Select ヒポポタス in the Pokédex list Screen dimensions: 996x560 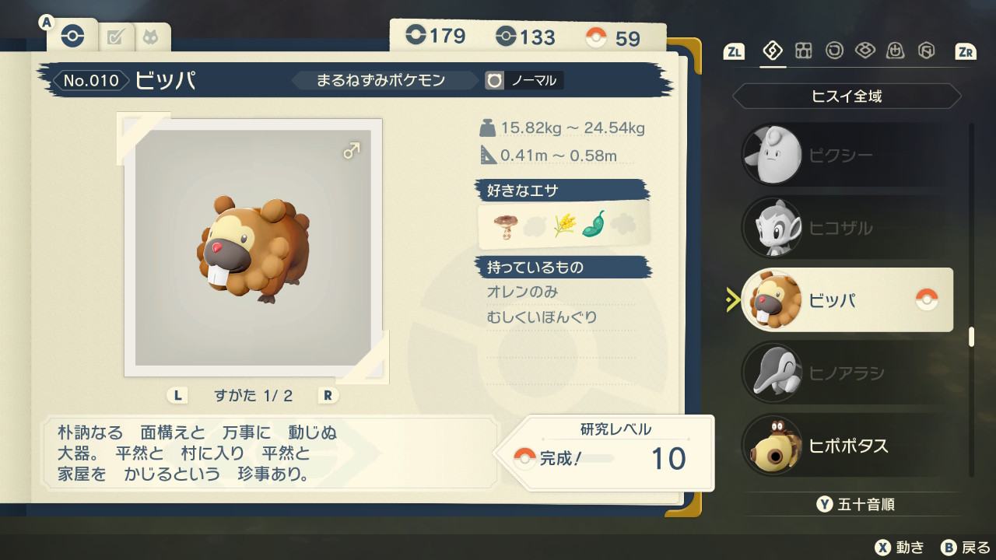pyautogui.click(x=847, y=446)
